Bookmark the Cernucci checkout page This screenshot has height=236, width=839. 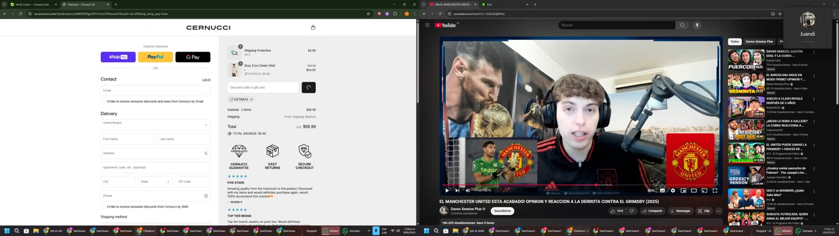pos(368,14)
